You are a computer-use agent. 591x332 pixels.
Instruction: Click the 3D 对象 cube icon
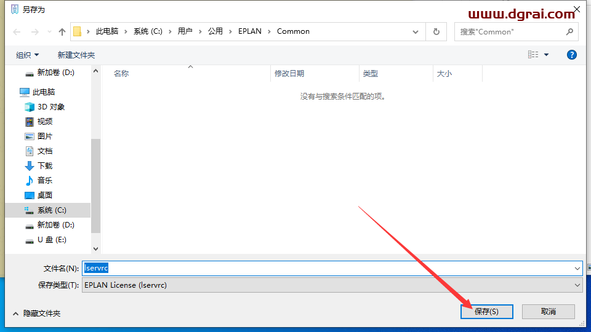[x=30, y=107]
